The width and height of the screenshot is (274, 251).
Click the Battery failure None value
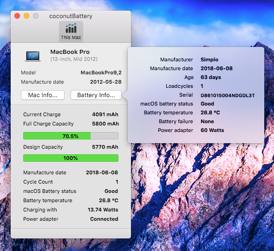[x=207, y=121]
